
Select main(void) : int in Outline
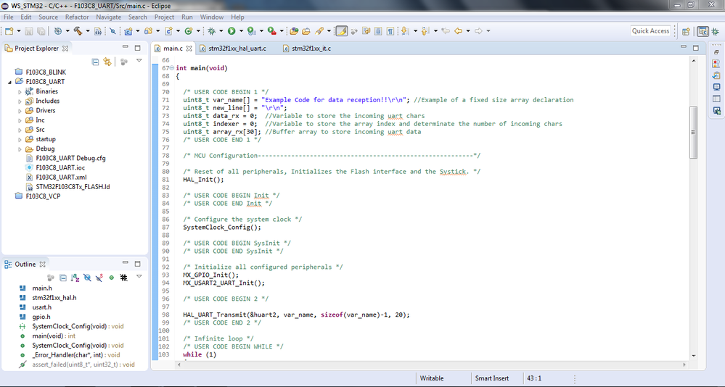click(x=54, y=336)
